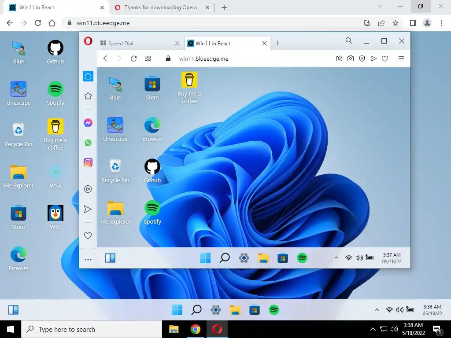The width and height of the screenshot is (451, 338).
Task: Open the Recycle Bin on the outer Chrome desktop
Action: pos(18,135)
